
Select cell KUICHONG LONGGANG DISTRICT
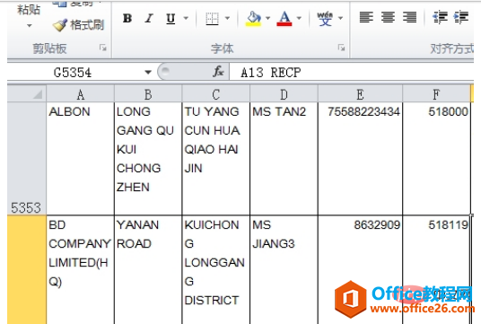point(216,269)
